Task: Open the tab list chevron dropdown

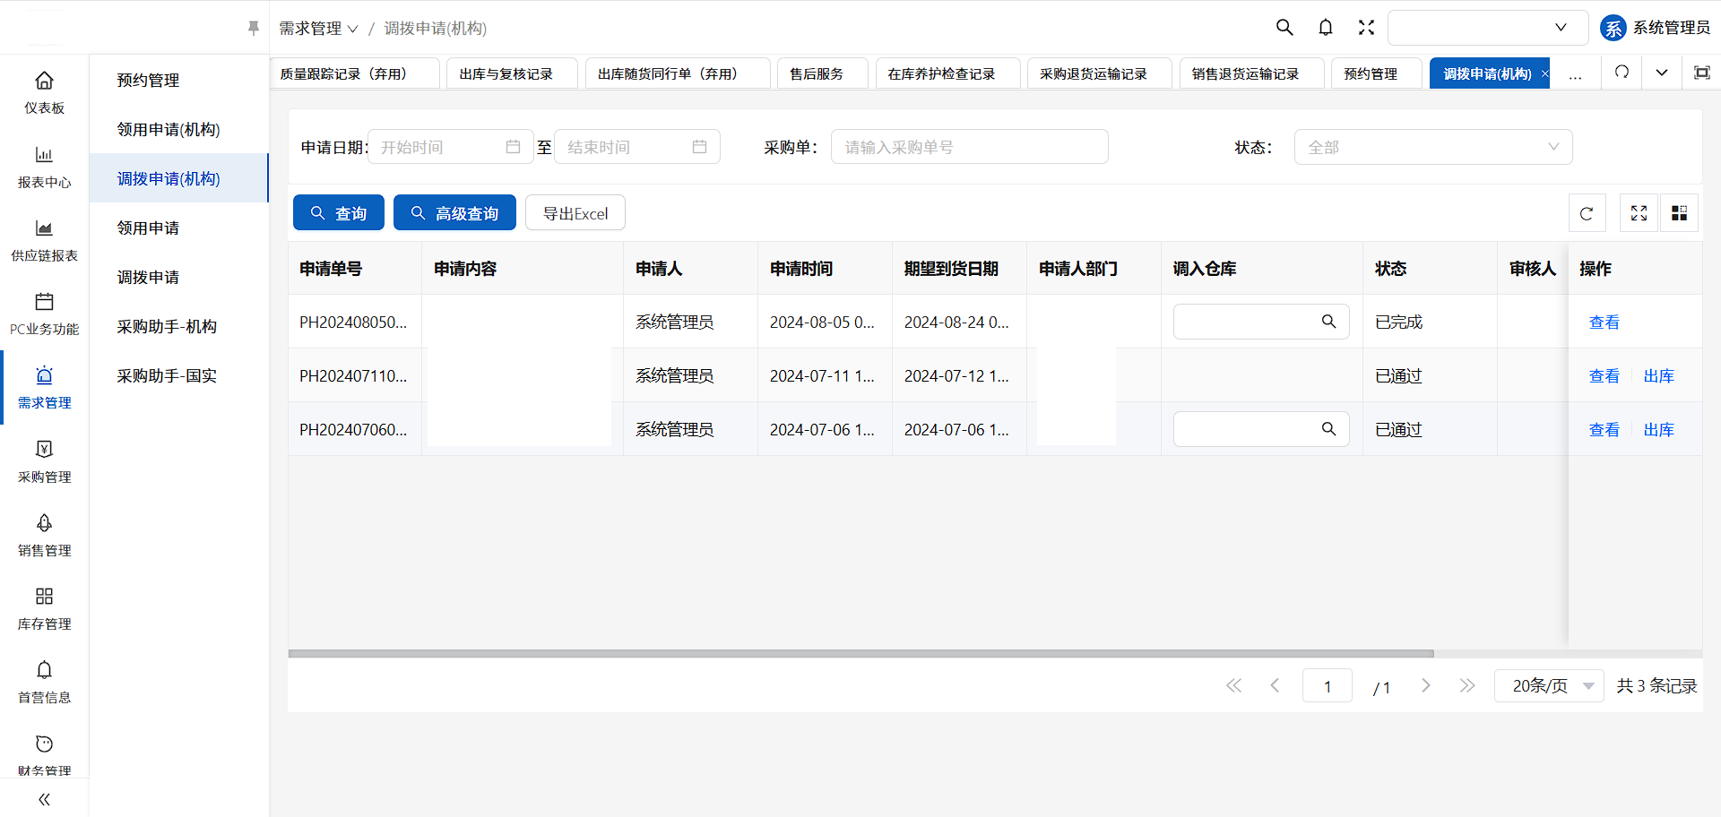Action: 1661,73
